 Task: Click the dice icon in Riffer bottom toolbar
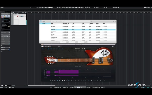(x=81, y=80)
